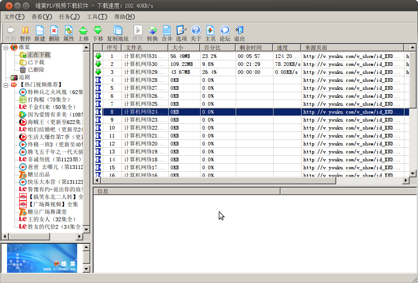Click the 109.22MB size cell
Image resolution: width=418 pixels, height=283 pixels.
(x=184, y=64)
